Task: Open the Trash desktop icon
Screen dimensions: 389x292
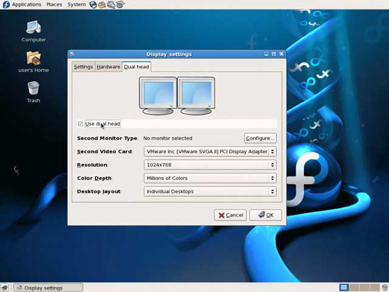Action: 33,92
